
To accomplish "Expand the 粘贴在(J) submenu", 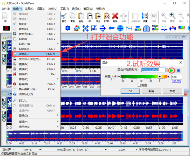I will tap(36, 44).
